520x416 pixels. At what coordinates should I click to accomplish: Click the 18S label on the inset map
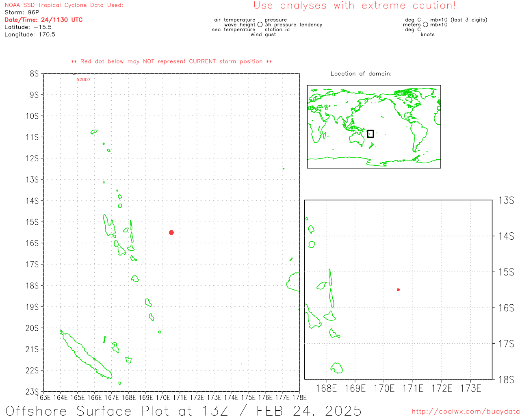tap(506, 380)
